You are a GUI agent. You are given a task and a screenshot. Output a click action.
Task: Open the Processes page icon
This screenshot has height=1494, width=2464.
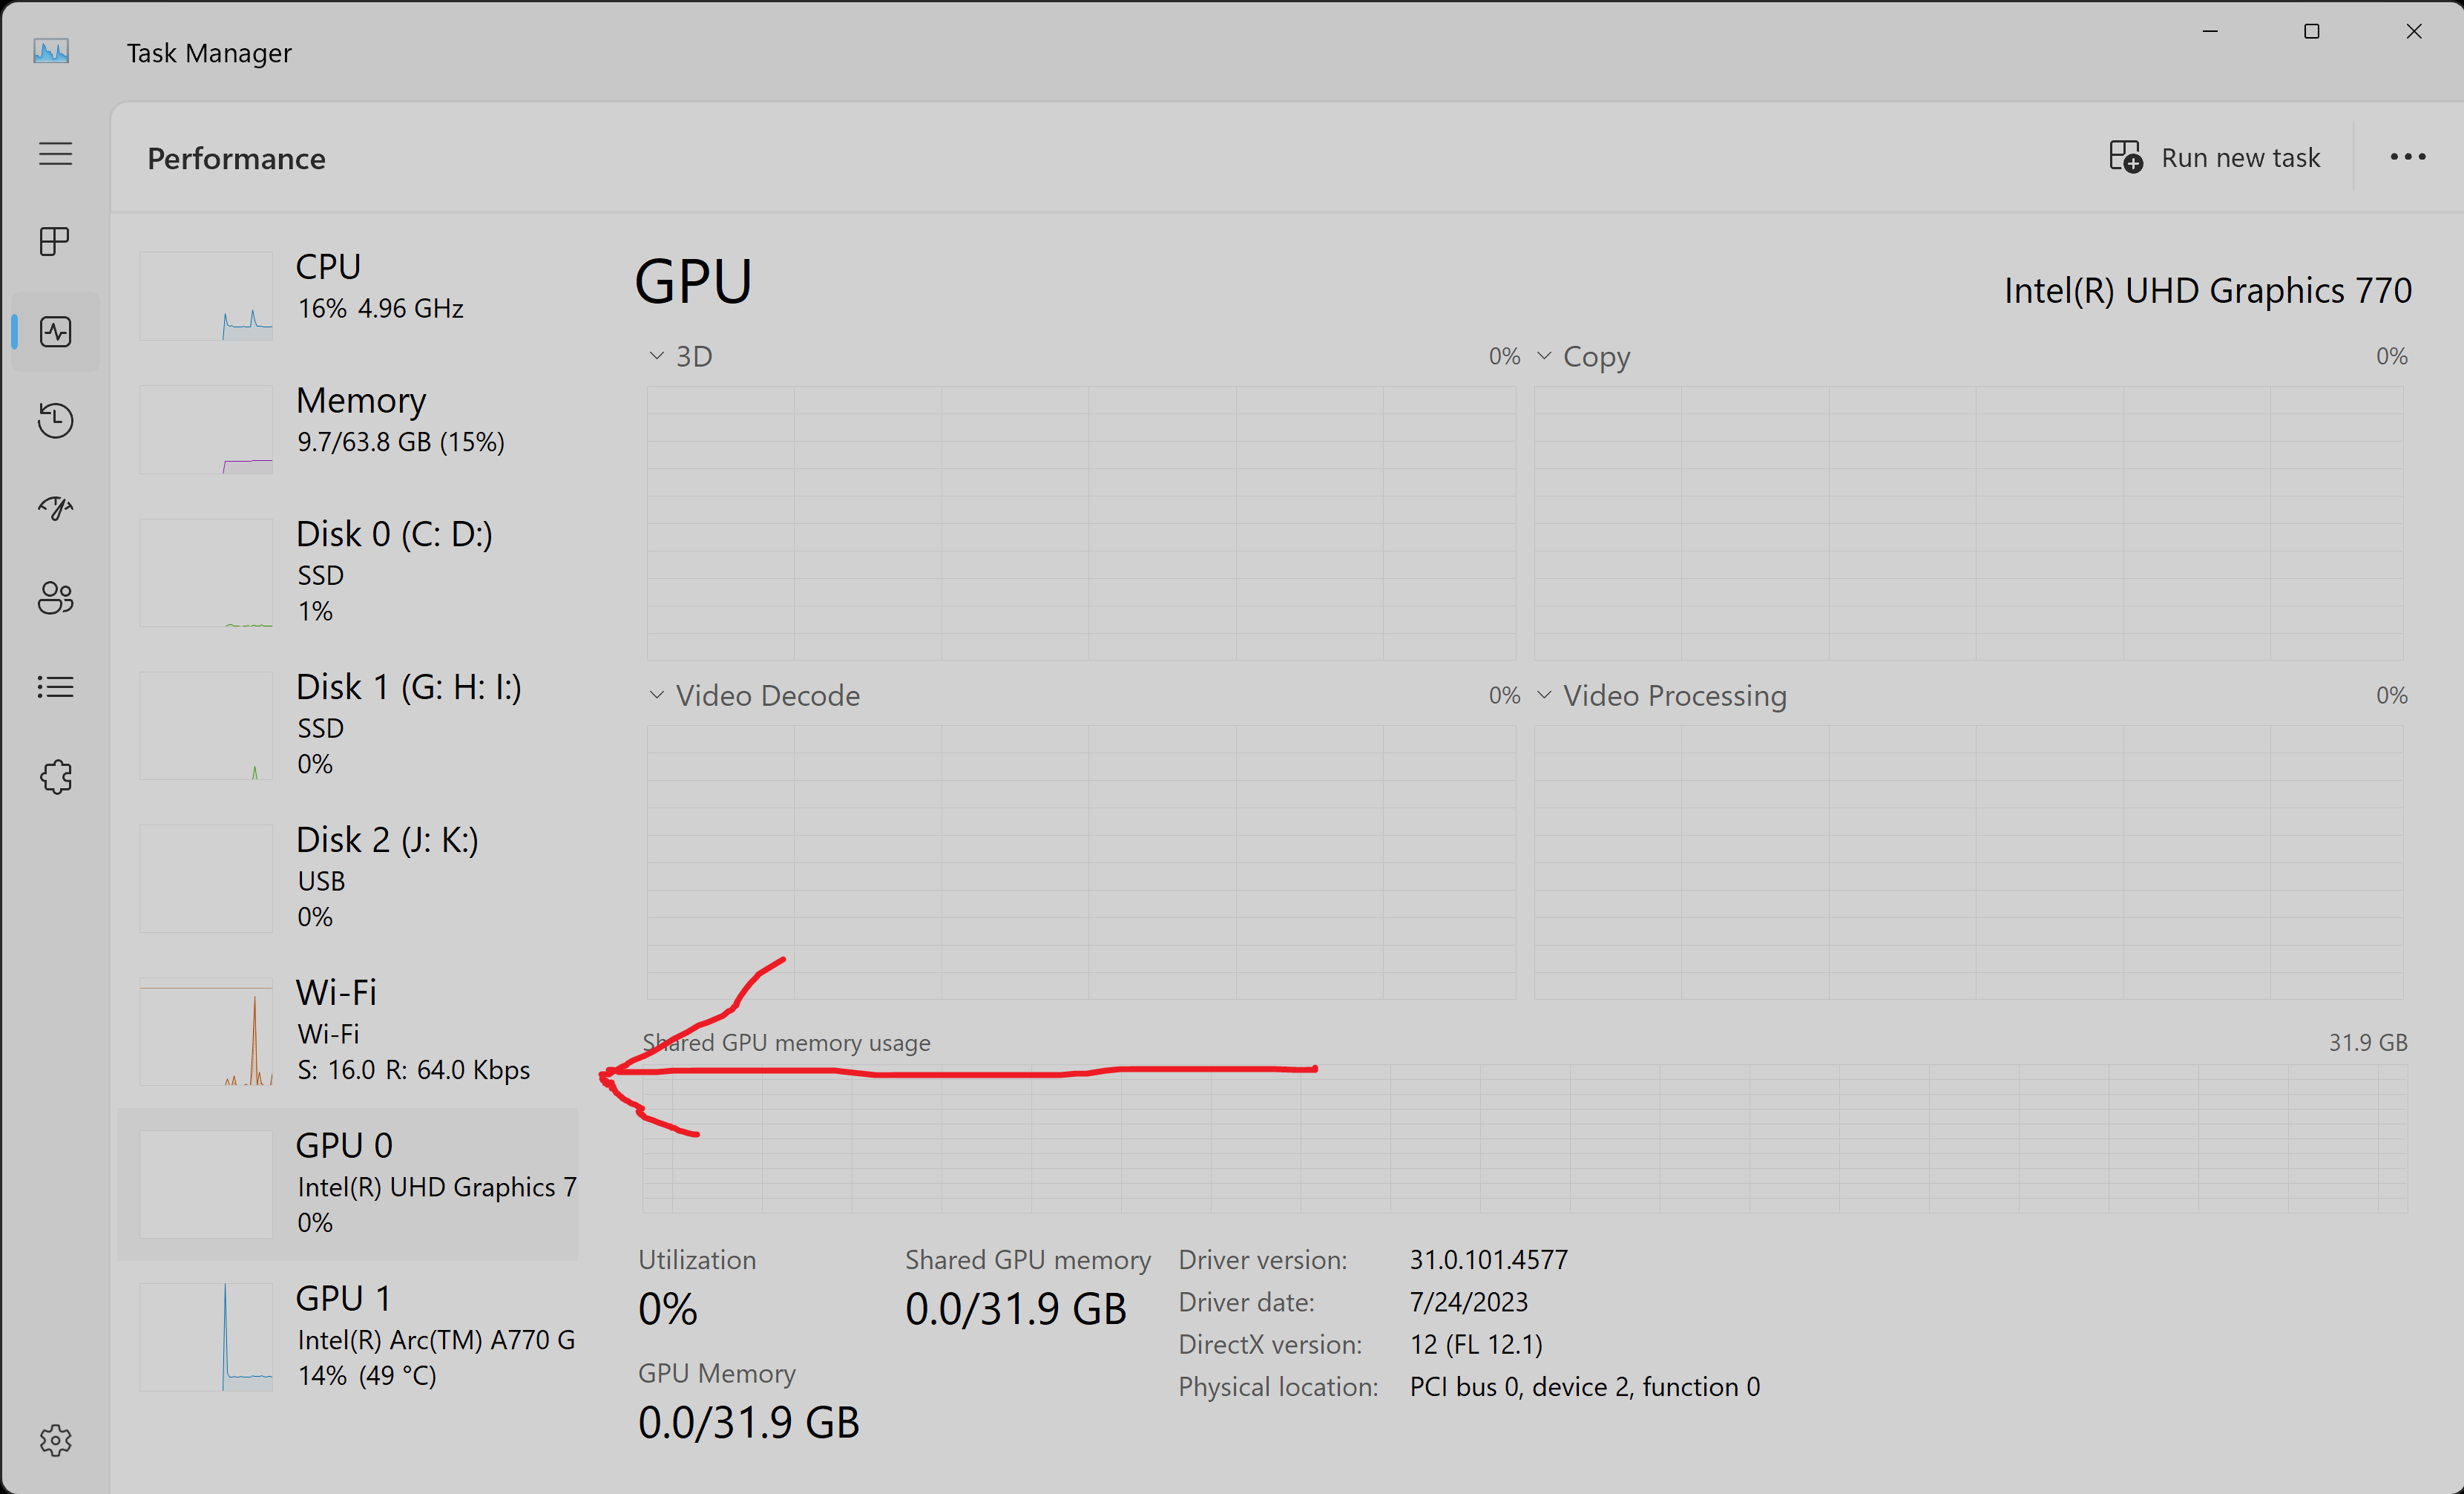pyautogui.click(x=55, y=241)
